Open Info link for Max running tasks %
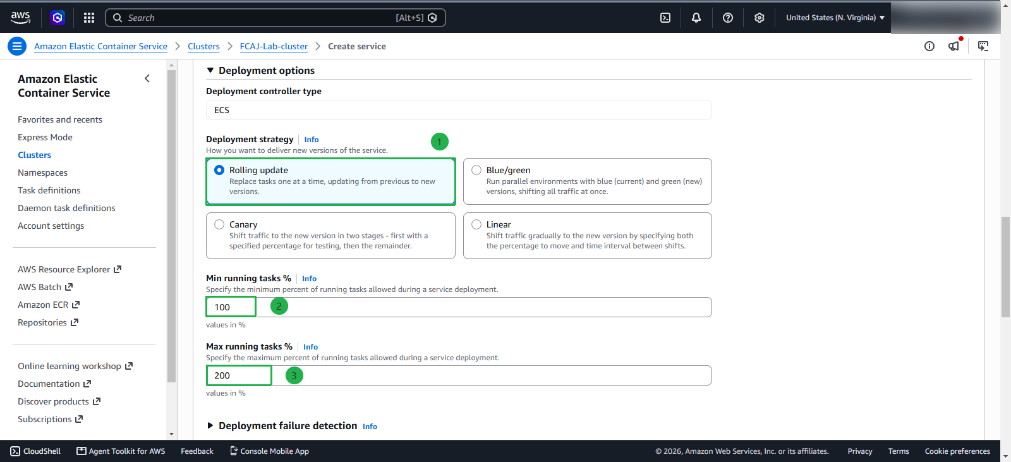Image resolution: width=1011 pixels, height=462 pixels. tap(310, 347)
